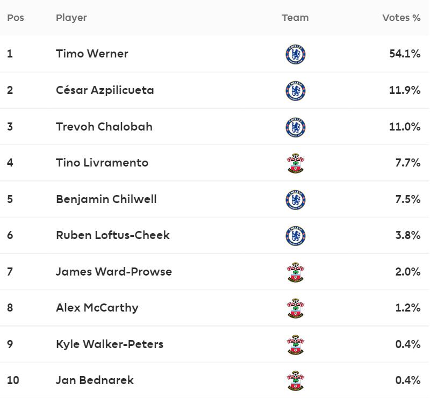The width and height of the screenshot is (431, 398).
Task: Click the 54.1% vote value
Action: pos(405,54)
